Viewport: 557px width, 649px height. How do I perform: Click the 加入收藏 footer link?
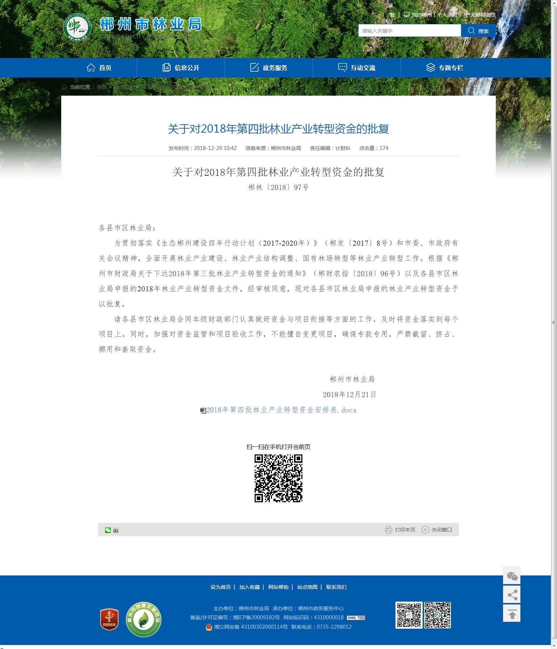250,587
